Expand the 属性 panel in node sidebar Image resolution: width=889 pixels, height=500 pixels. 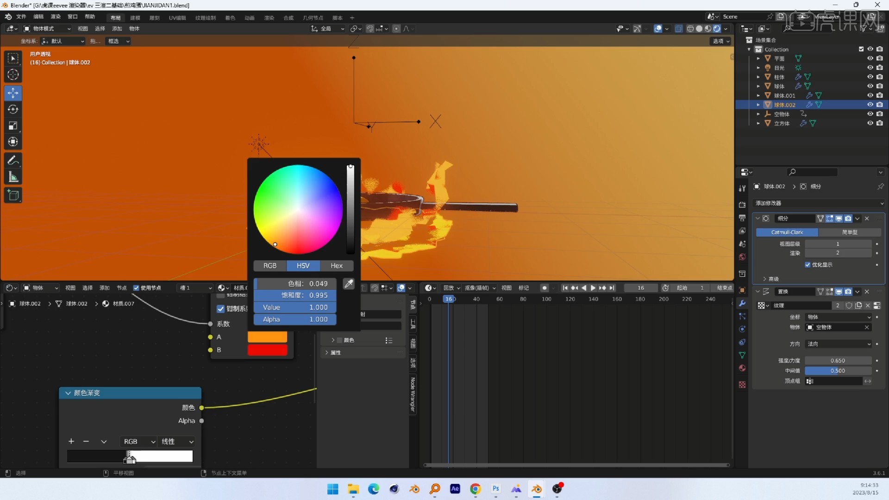[x=333, y=353]
